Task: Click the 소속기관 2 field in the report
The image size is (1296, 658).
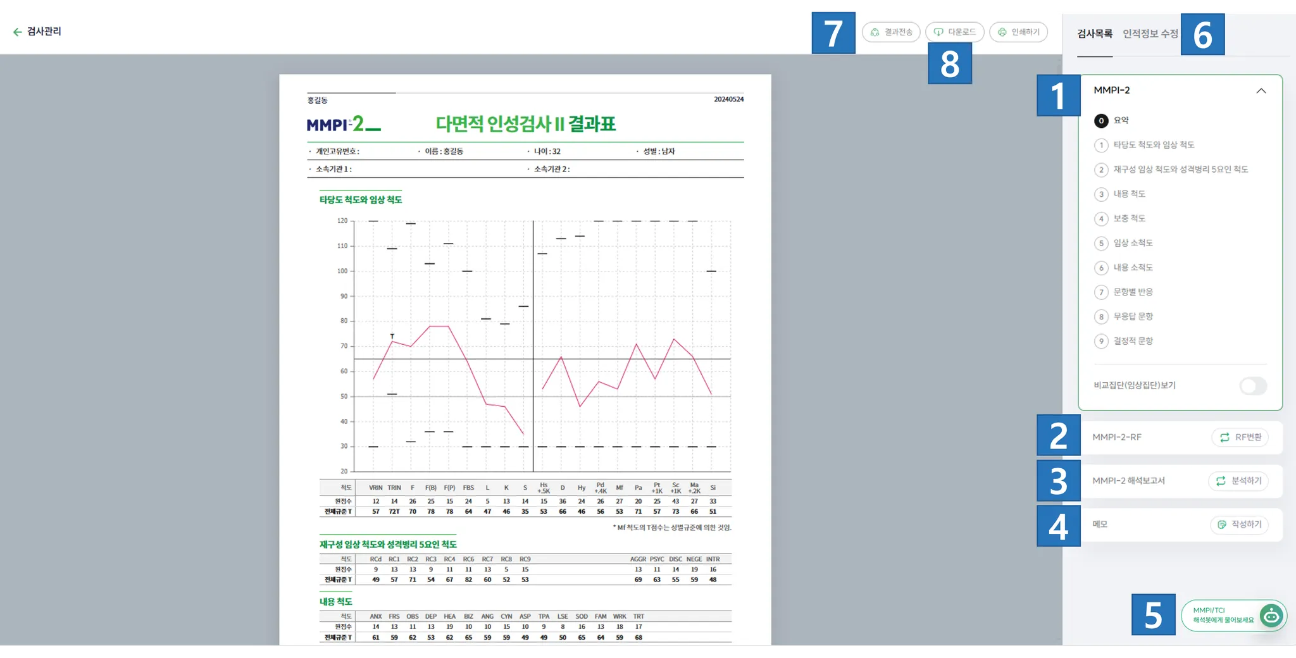Action: [552, 169]
